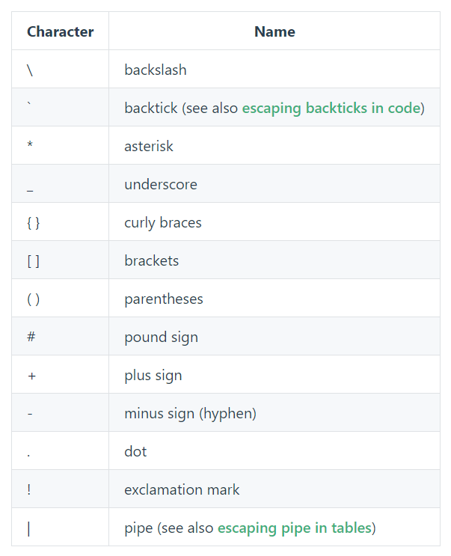Click the exclamation mark text

click(182, 489)
